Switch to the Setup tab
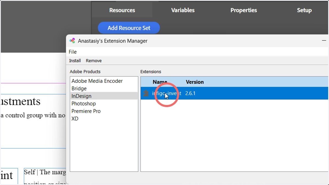 tap(304, 10)
